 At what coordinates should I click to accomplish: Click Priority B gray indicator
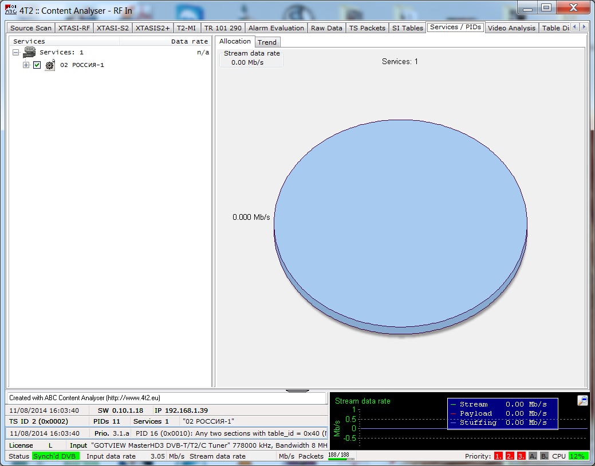(544, 456)
